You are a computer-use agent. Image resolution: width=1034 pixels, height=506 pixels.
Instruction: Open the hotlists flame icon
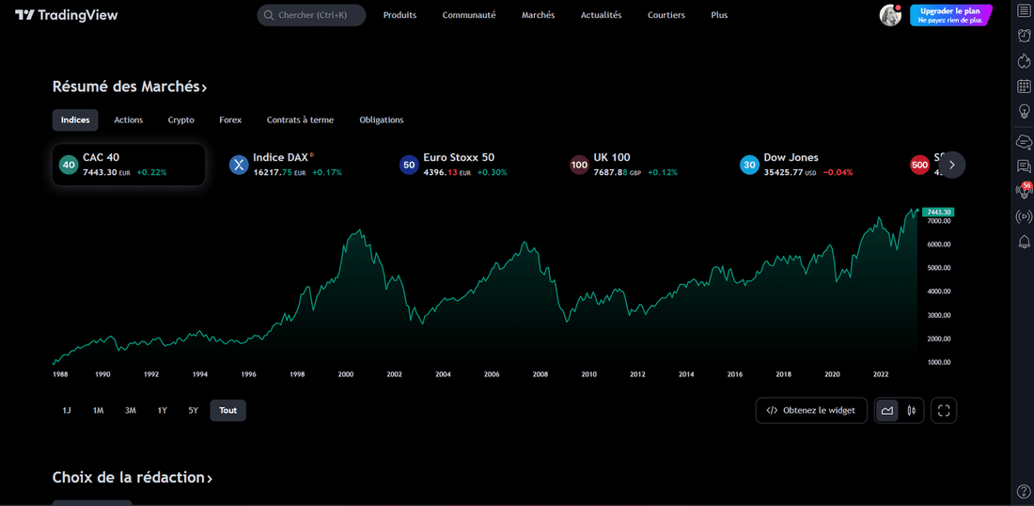click(x=1024, y=61)
